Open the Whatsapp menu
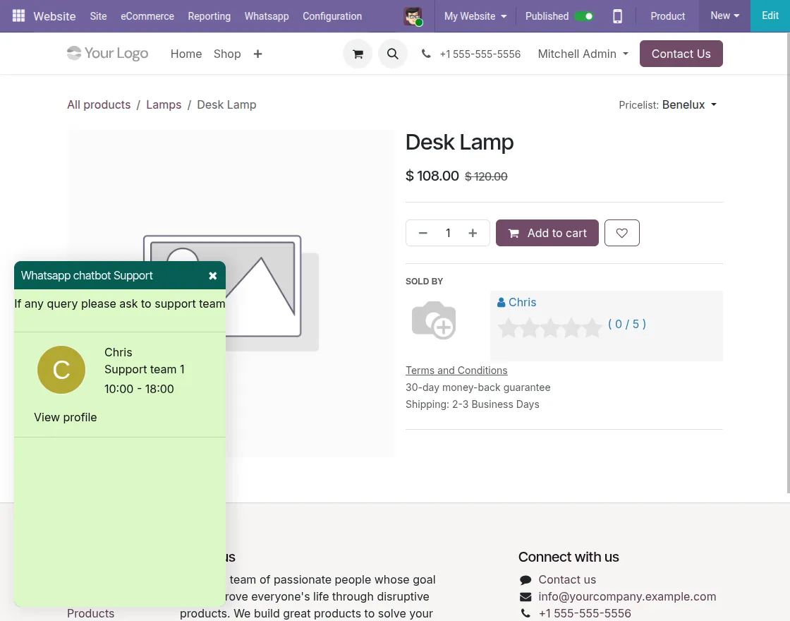 point(267,16)
